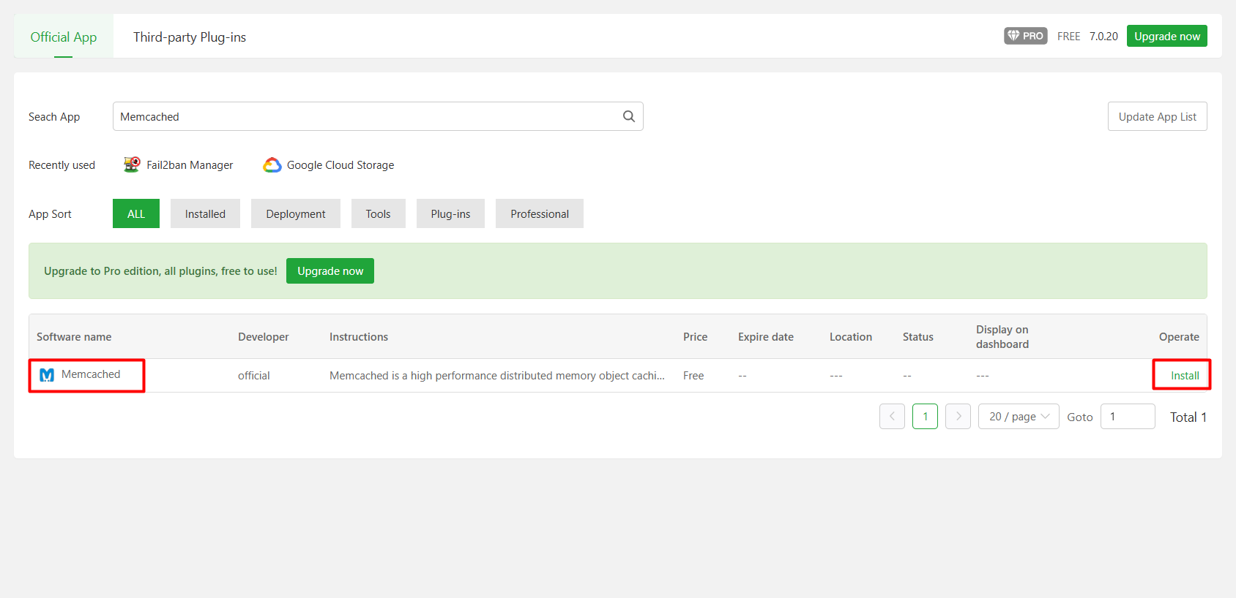
Task: Open Google Cloud Storage text link
Action: click(x=340, y=165)
